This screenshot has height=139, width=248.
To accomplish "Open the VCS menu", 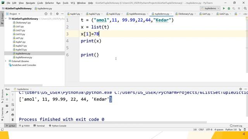I will 73,3.
